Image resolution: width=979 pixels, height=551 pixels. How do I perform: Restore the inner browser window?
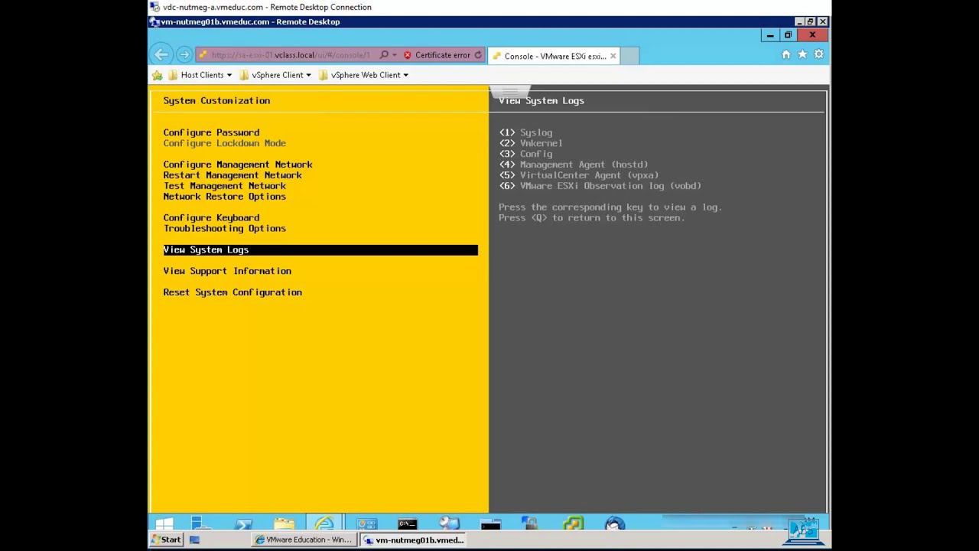point(788,35)
